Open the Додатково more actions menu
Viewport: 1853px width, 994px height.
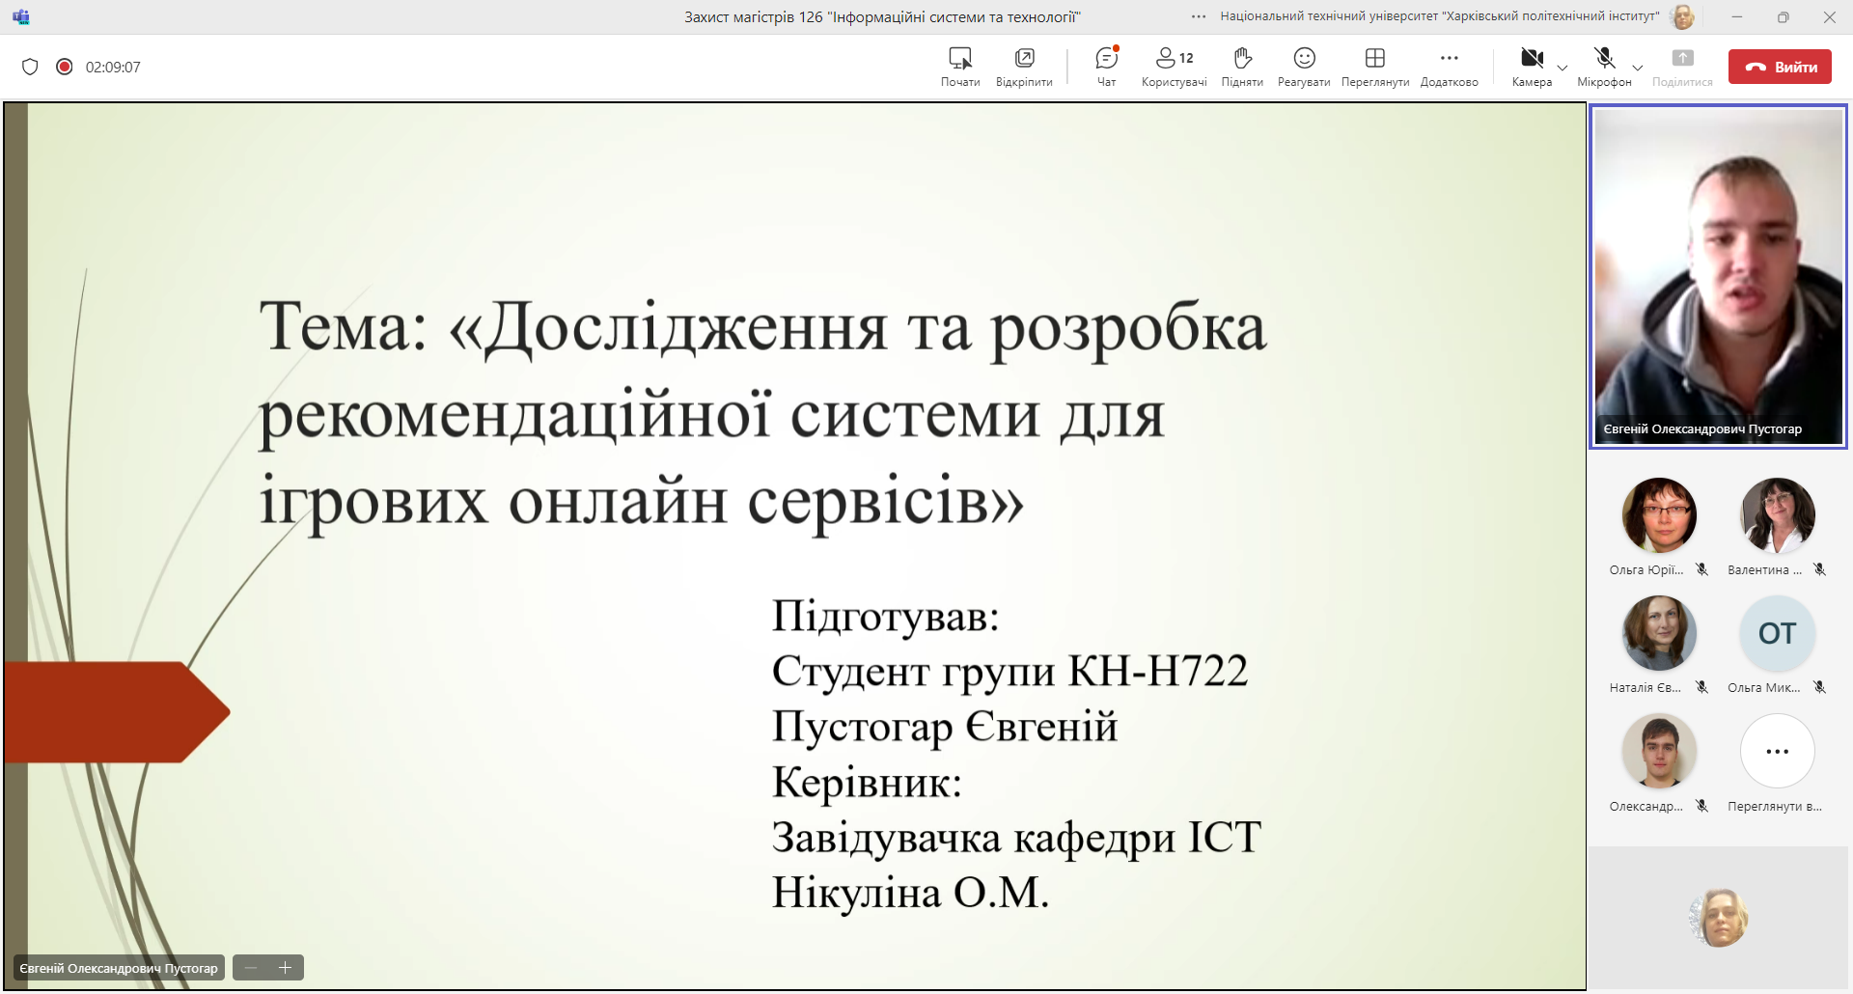point(1449,66)
